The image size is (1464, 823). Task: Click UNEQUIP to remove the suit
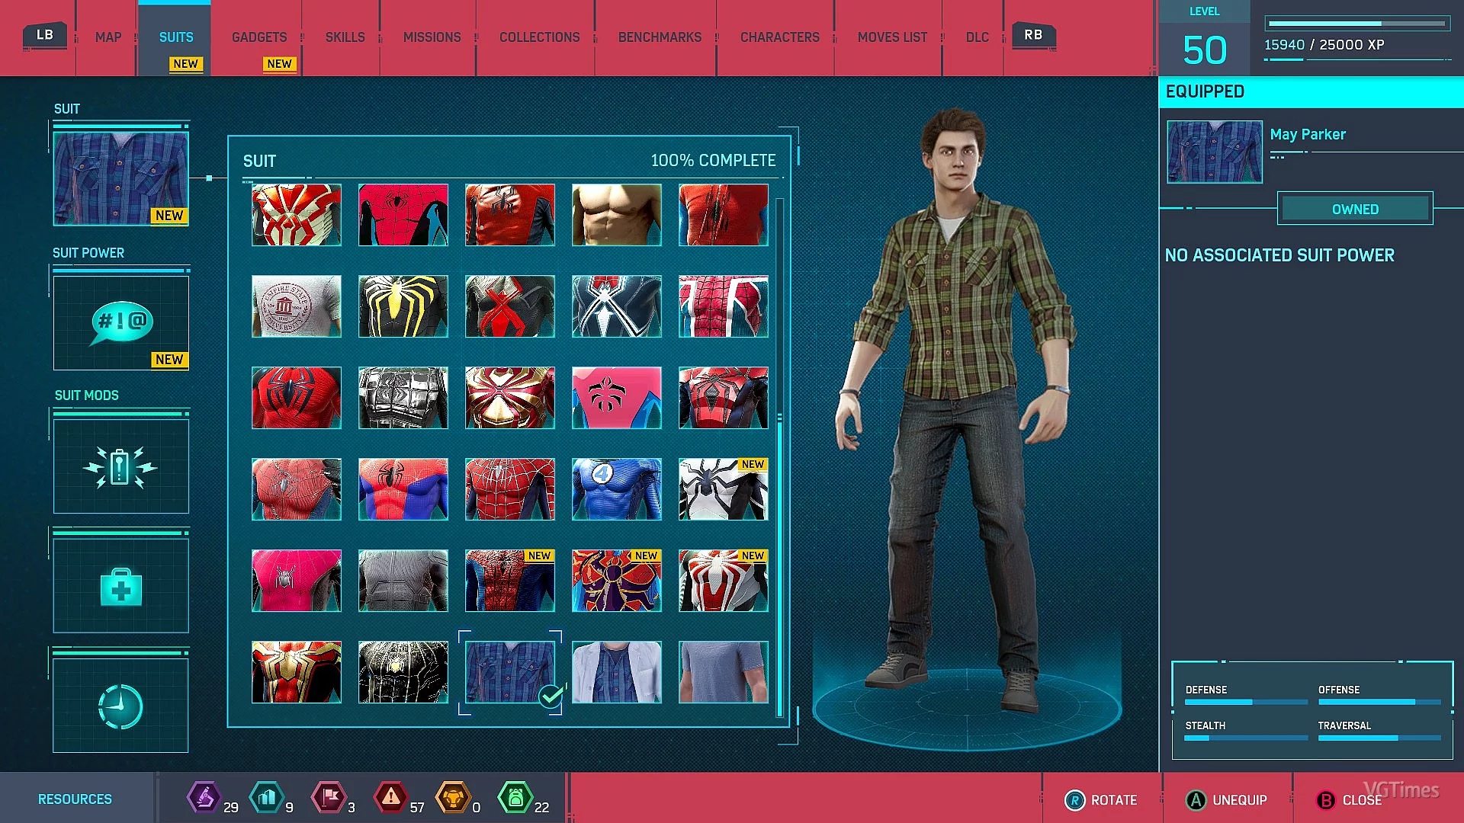coord(1226,800)
